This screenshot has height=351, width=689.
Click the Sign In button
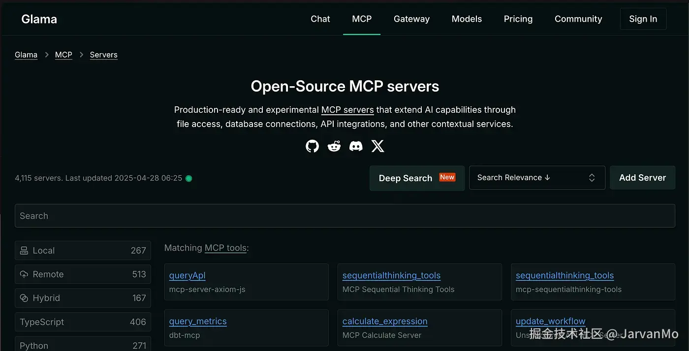[643, 19]
